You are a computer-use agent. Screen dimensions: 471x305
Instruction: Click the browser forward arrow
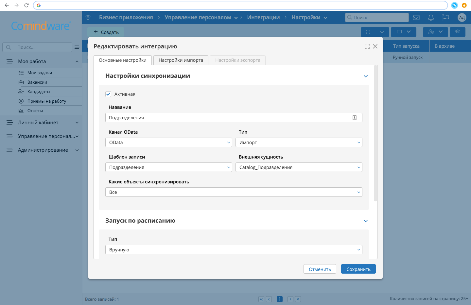17,5
